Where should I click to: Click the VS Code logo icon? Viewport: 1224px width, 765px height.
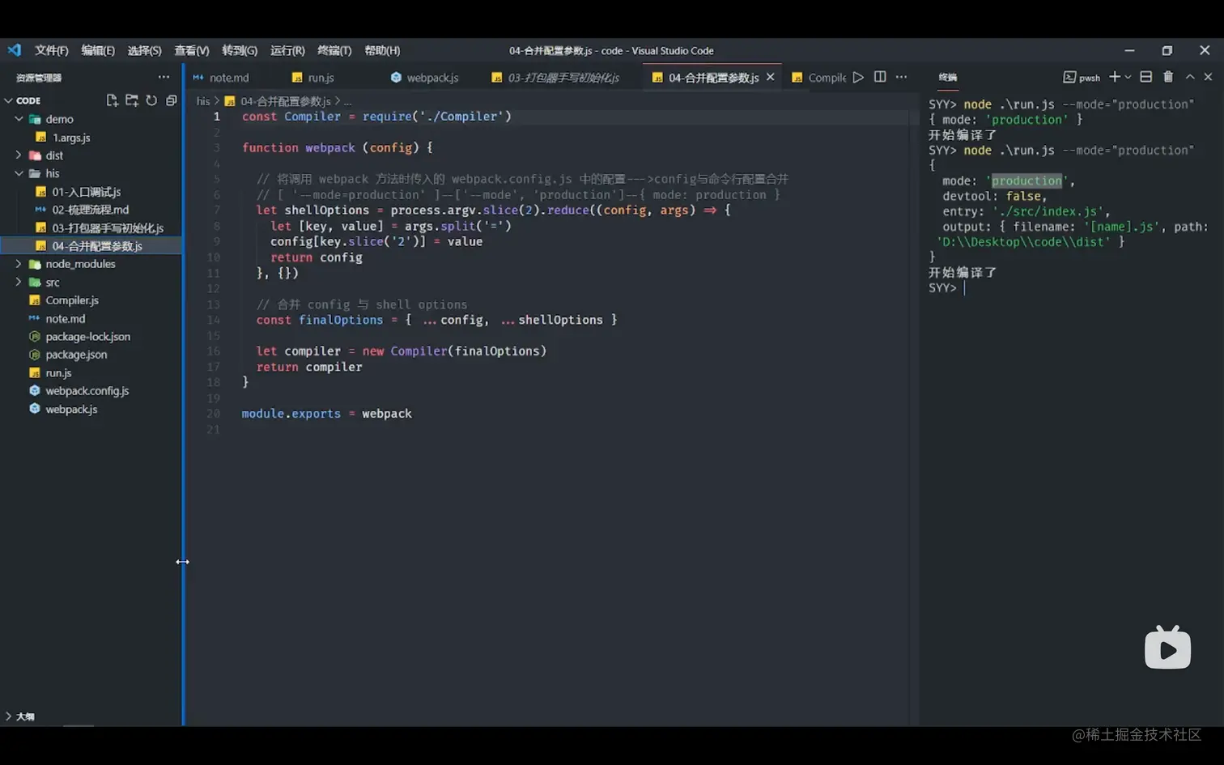pyautogui.click(x=15, y=50)
